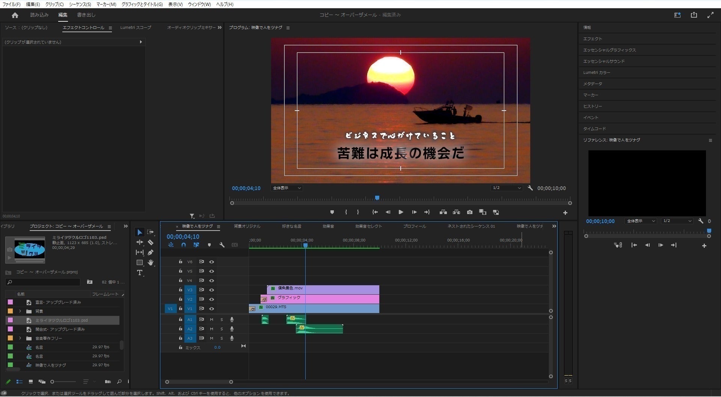Click the Find magnifier in Project panel footer

pyautogui.click(x=119, y=382)
